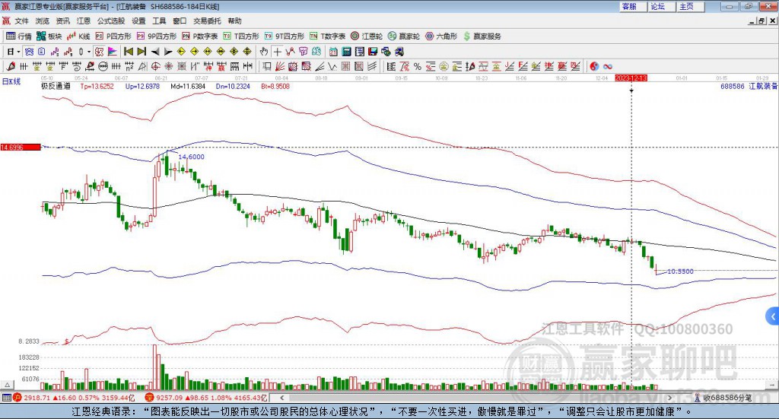Open the 交易委托 menu
The width and height of the screenshot is (779, 419).
click(207, 21)
